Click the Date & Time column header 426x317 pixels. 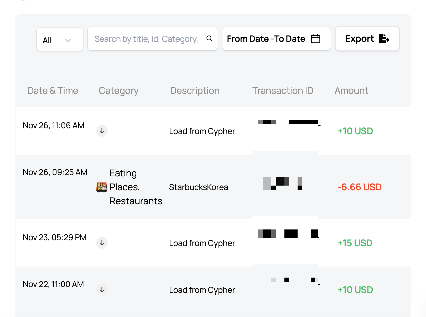53,91
